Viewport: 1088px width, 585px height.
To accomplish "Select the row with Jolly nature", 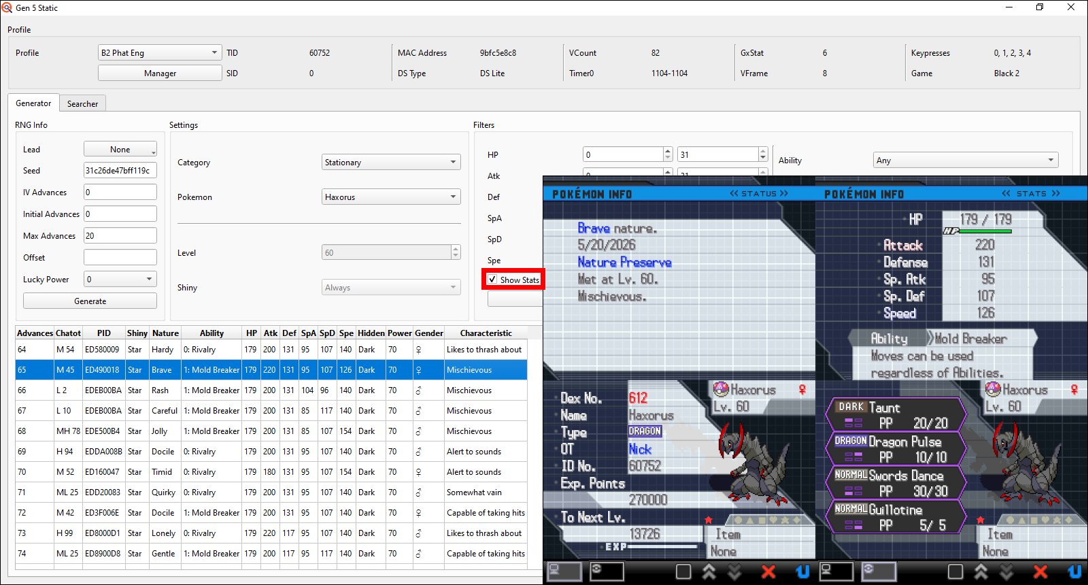I will [x=271, y=431].
